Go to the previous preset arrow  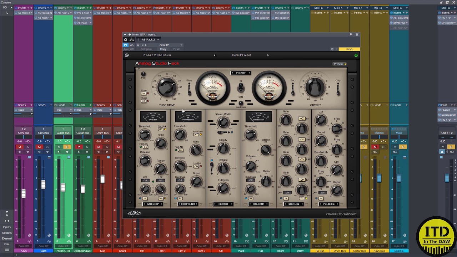pos(215,55)
